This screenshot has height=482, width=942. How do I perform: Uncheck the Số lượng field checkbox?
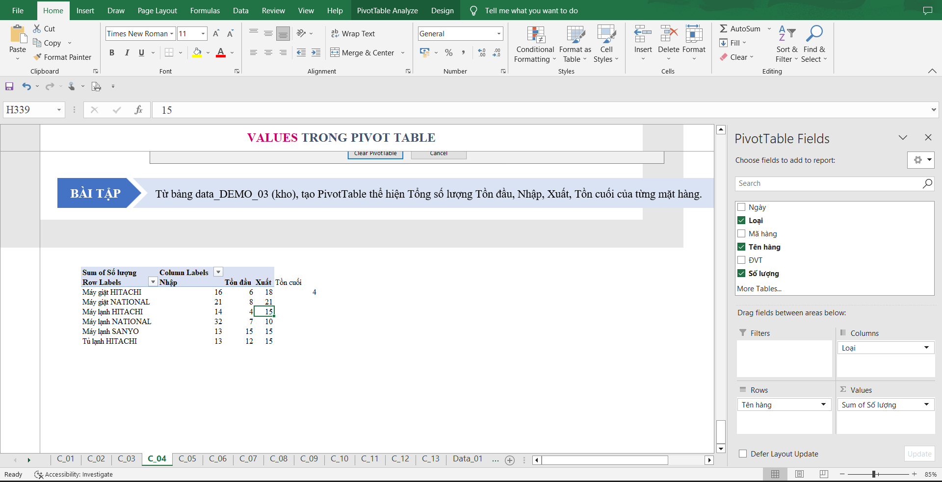741,273
